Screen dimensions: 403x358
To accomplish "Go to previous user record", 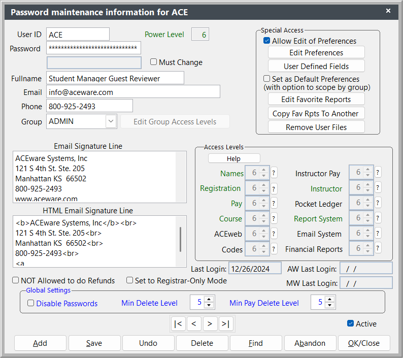I will pyautogui.click(x=194, y=323).
